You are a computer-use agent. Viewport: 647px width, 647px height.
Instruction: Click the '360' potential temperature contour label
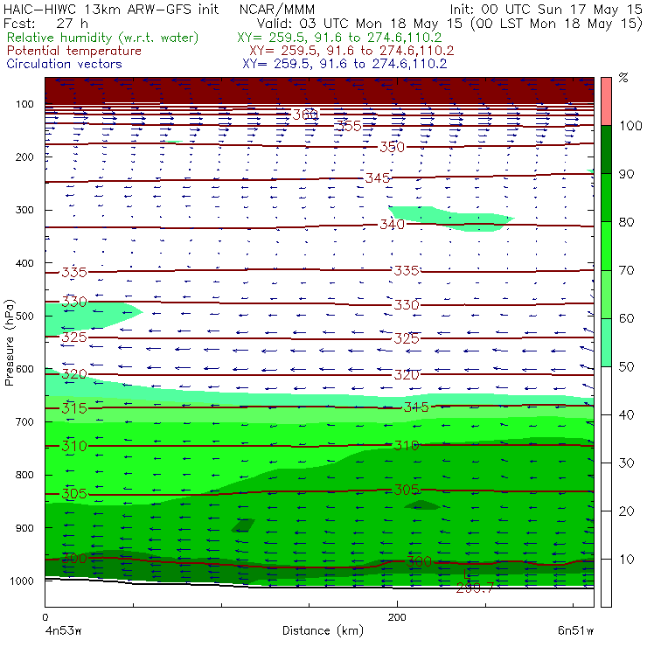[305, 115]
